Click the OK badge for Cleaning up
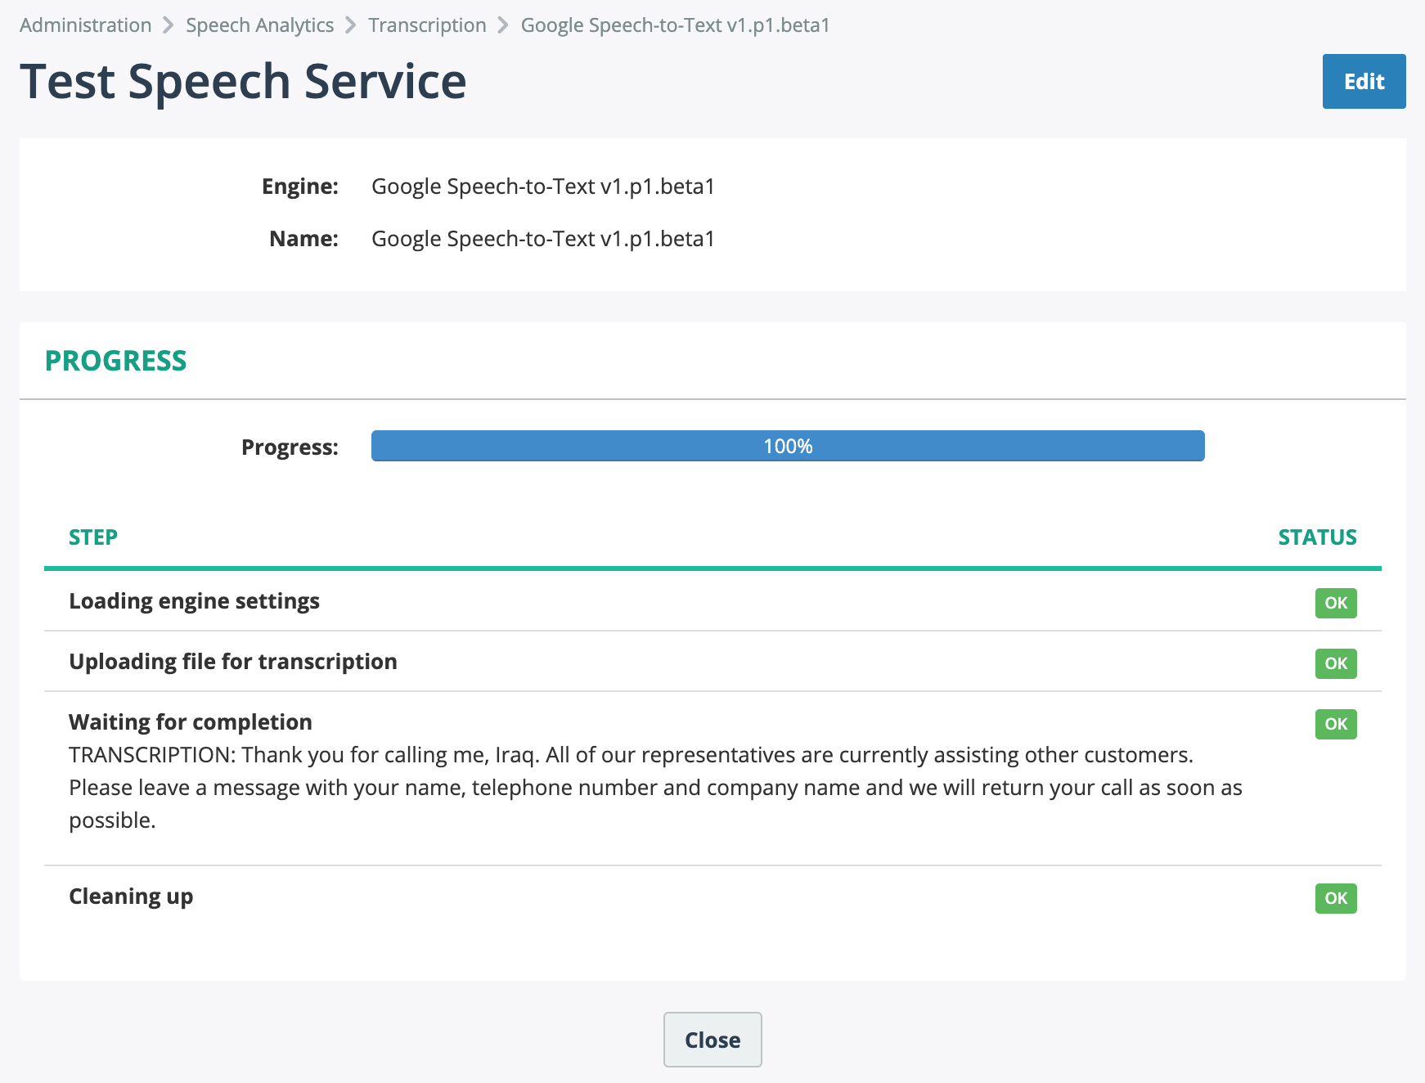Image resolution: width=1425 pixels, height=1083 pixels. 1335,898
